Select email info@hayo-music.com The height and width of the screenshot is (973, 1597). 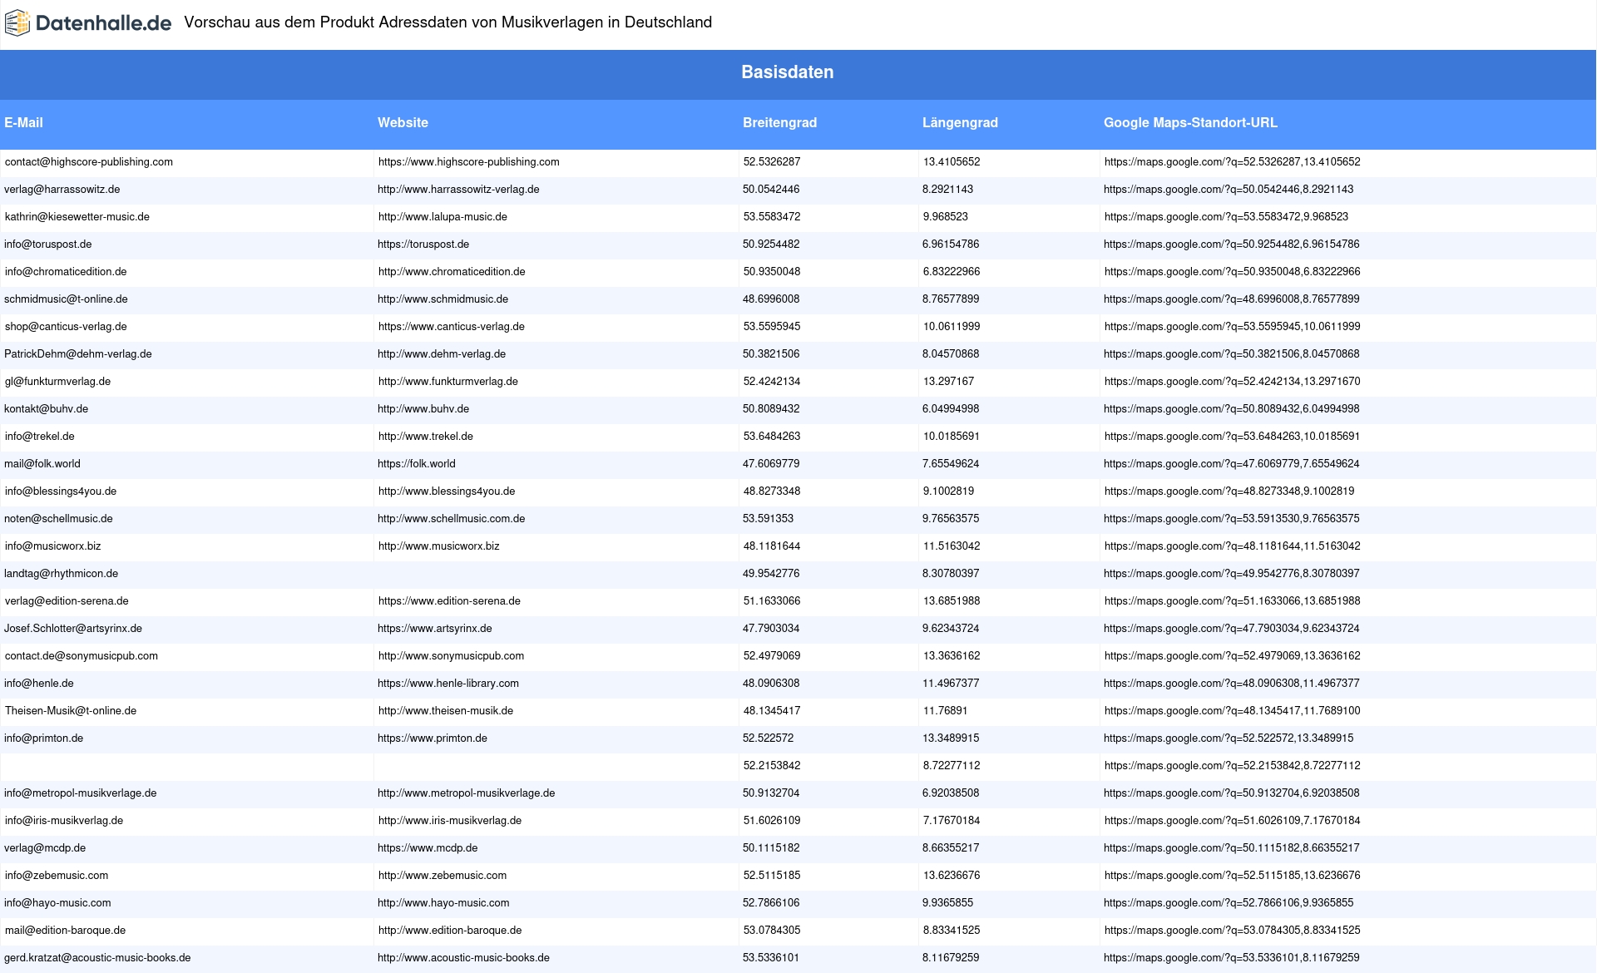click(57, 903)
